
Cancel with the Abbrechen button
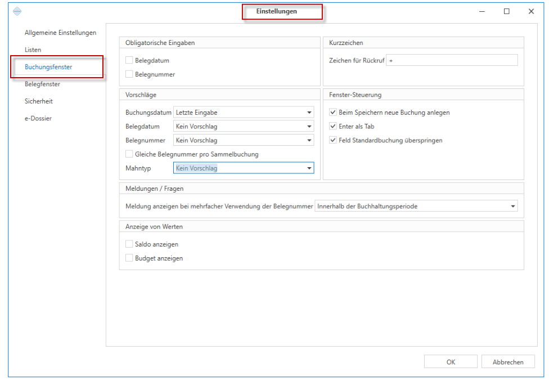click(x=508, y=362)
